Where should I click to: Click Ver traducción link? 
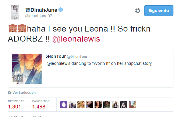coord(24,93)
